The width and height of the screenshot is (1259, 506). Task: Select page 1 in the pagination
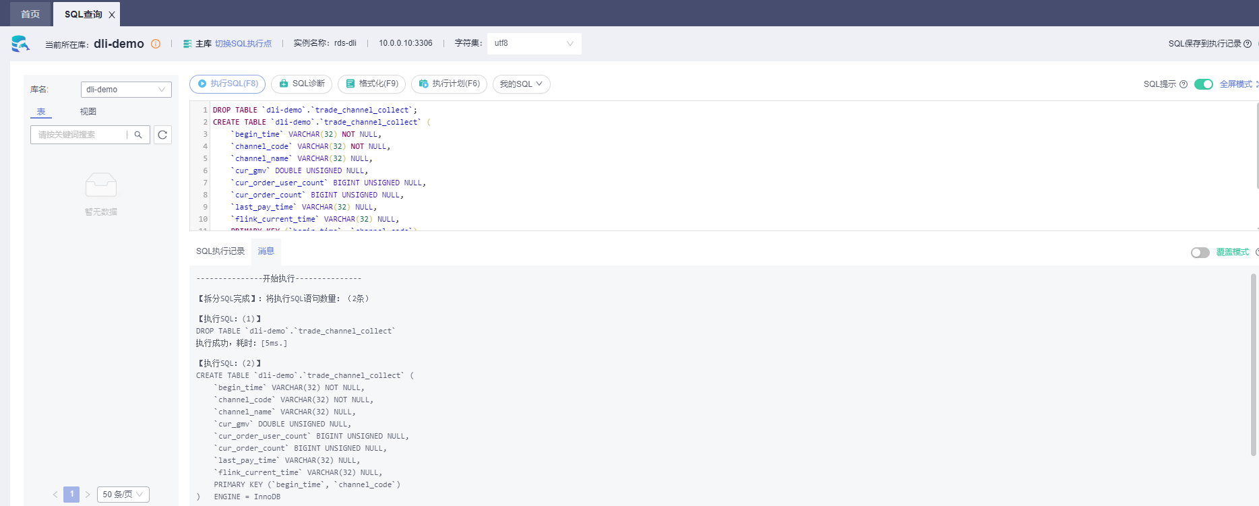point(71,495)
